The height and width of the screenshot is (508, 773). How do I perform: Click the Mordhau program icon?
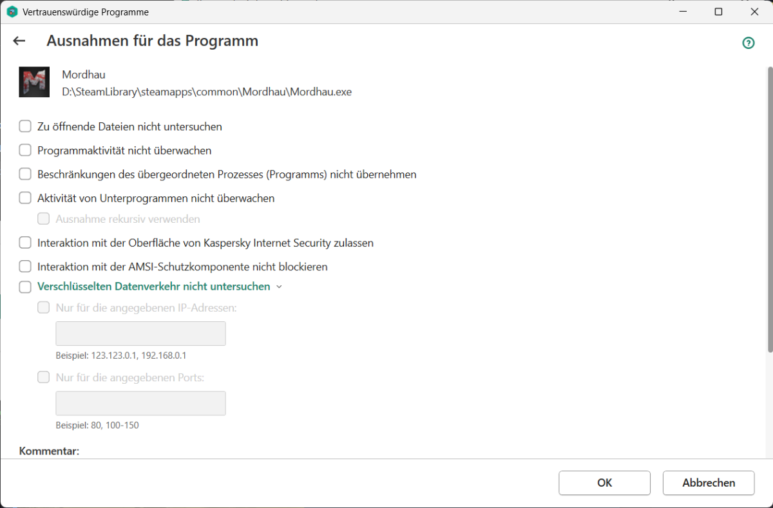coord(34,82)
